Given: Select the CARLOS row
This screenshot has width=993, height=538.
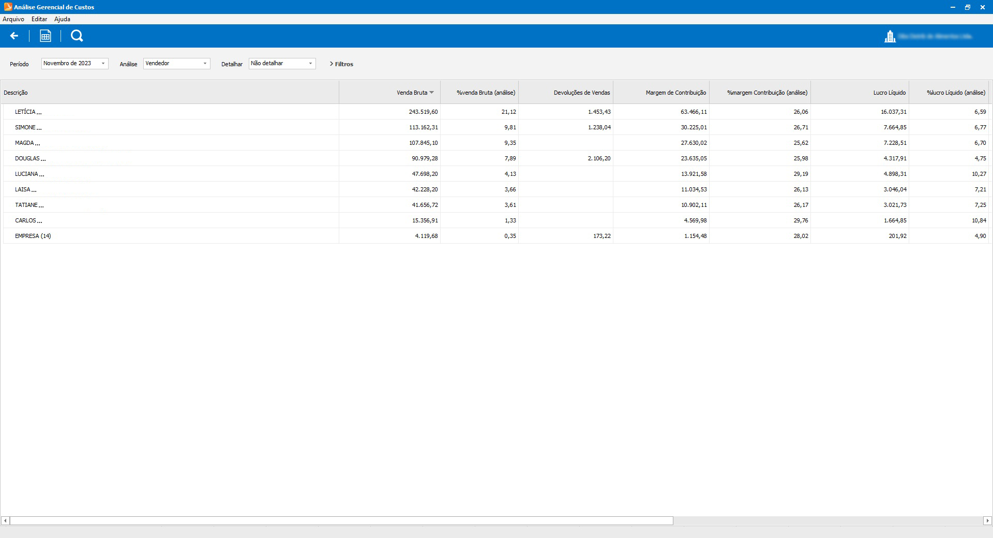Looking at the screenshot, I should (495, 220).
